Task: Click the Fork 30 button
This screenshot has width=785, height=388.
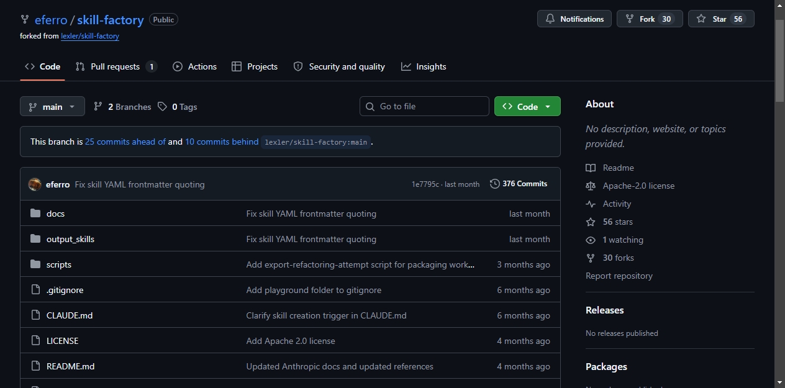Action: pyautogui.click(x=650, y=19)
